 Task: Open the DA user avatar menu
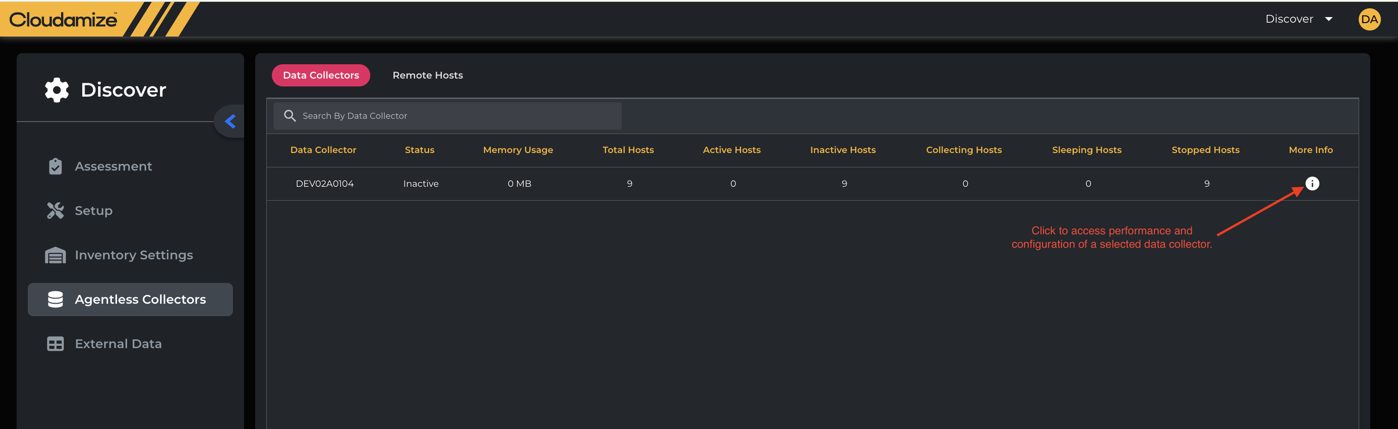pyautogui.click(x=1369, y=19)
